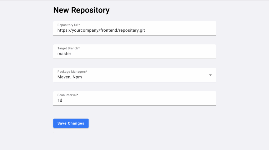Click the Save Changes button
This screenshot has width=269, height=150.
click(x=71, y=123)
